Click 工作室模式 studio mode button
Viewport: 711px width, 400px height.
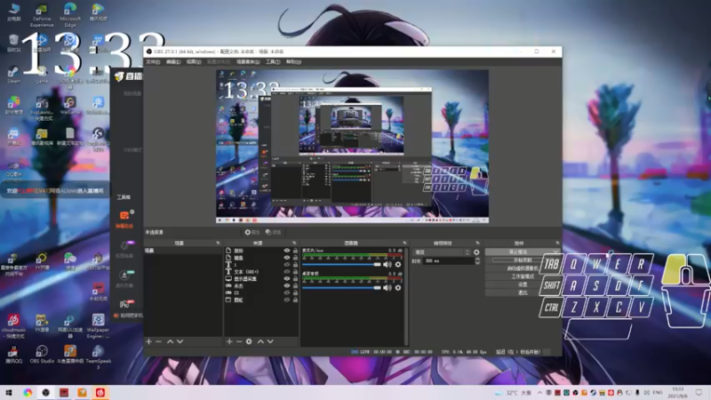(523, 276)
